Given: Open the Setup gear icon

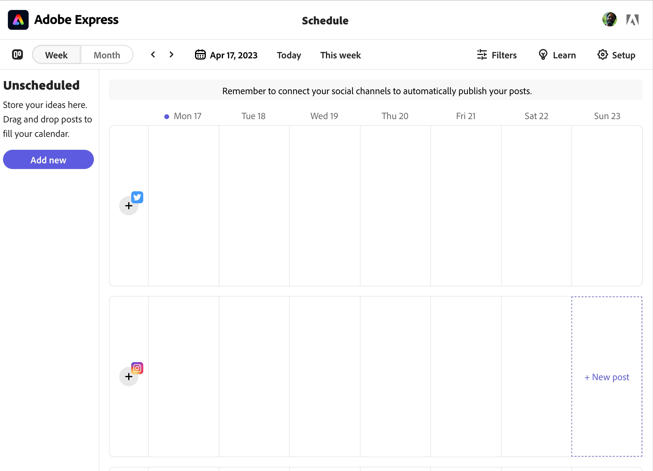Looking at the screenshot, I should [x=602, y=55].
